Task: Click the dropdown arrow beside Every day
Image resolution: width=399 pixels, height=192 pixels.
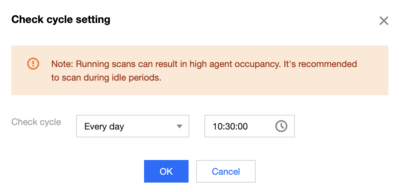Action: [x=180, y=126]
